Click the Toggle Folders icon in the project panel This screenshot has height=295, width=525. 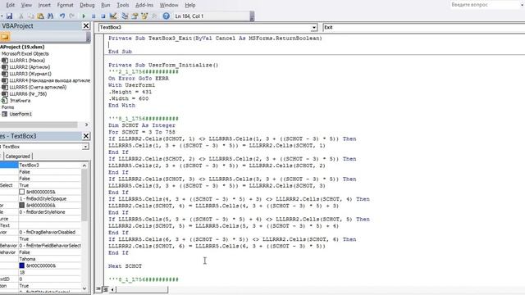(5, 37)
